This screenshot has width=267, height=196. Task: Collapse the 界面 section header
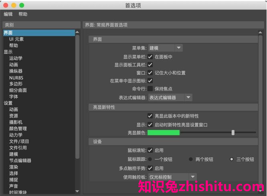[x=173, y=40]
